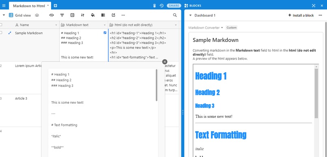Toggle fullscreen for the blocks dashboard
This screenshot has width=327, height=157.
pyautogui.click(x=314, y=6)
